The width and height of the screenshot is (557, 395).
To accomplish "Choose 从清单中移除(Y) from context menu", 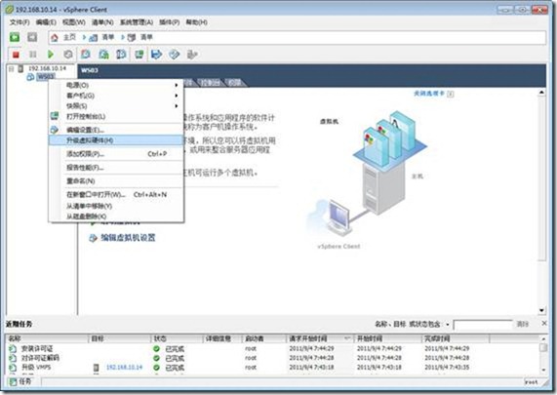I will [116, 206].
